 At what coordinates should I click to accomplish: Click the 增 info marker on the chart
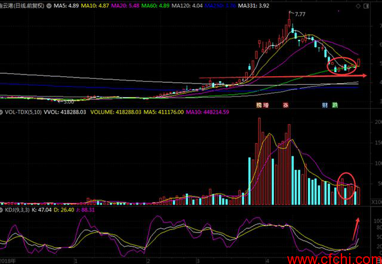(x=267, y=105)
